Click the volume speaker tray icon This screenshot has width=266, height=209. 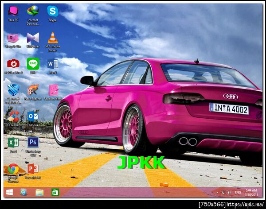[x=230, y=192]
